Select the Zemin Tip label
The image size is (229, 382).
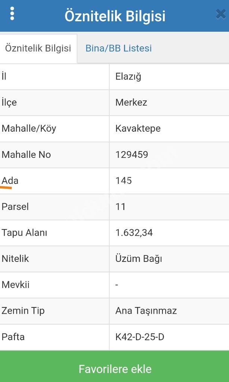point(23,311)
